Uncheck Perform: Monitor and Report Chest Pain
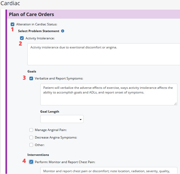 [31, 162]
